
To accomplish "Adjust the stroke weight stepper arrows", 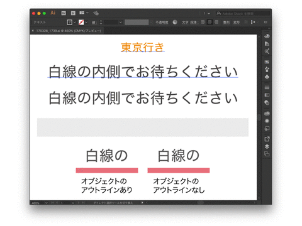I will [101, 22].
